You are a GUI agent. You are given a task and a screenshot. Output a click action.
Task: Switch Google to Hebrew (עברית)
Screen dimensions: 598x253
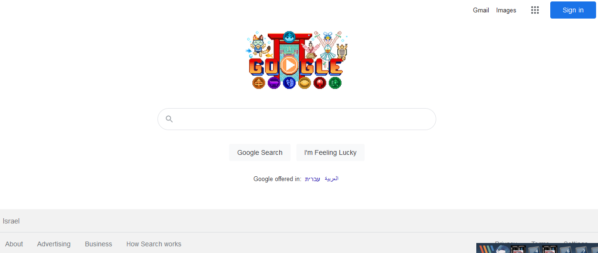(313, 179)
